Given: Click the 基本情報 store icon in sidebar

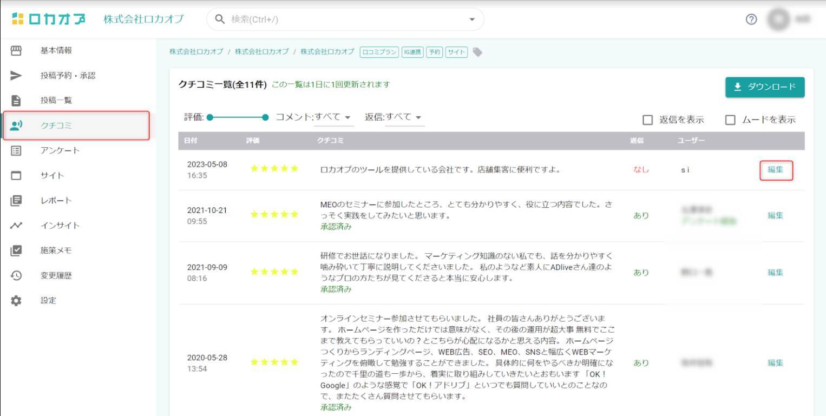Looking at the screenshot, I should [16, 50].
